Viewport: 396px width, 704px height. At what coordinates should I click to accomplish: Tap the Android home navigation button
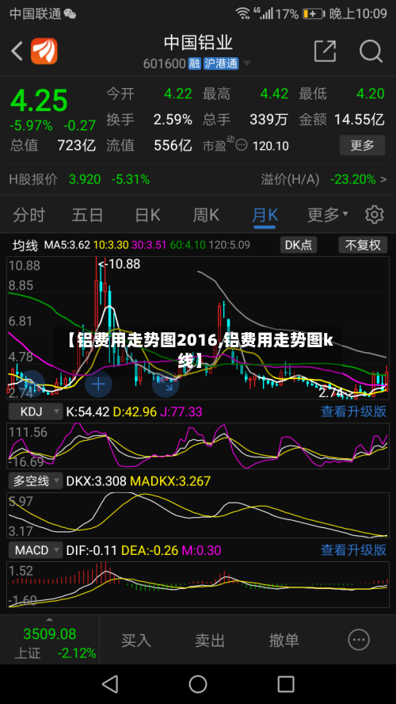pyautogui.click(x=198, y=684)
